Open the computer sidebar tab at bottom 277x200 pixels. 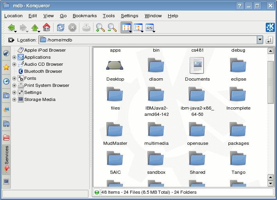6,182
